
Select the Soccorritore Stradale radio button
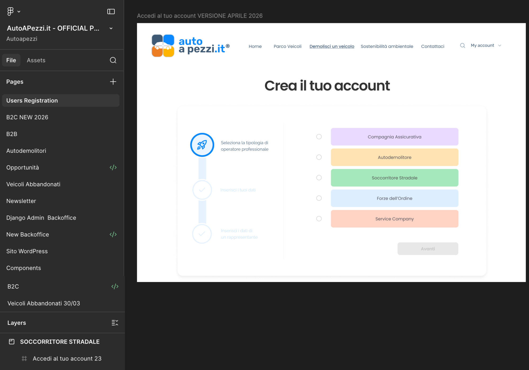point(319,178)
